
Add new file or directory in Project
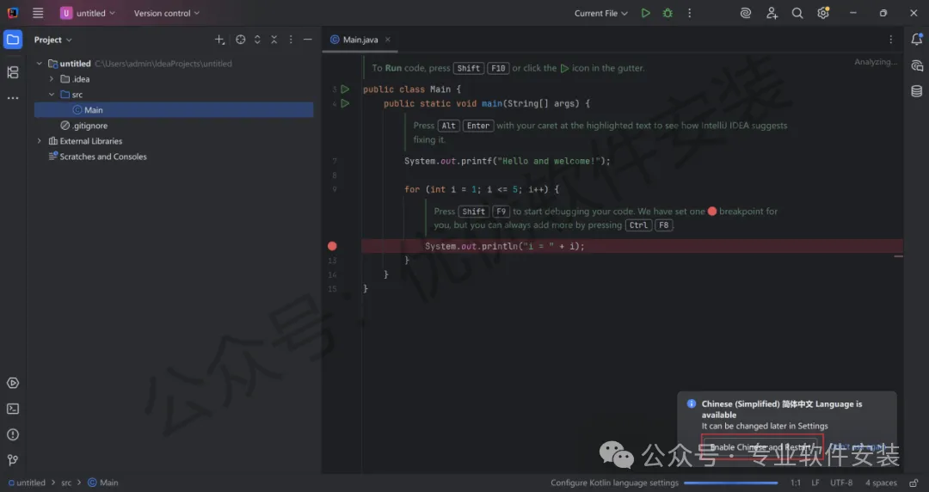pyautogui.click(x=219, y=40)
